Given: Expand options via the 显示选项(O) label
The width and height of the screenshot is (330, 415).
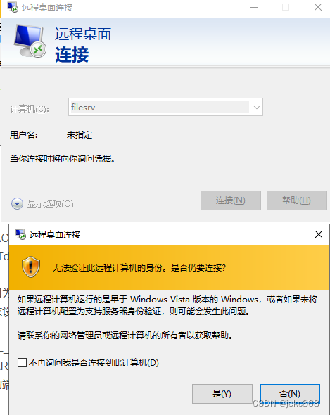Looking at the screenshot, I should (51, 204).
